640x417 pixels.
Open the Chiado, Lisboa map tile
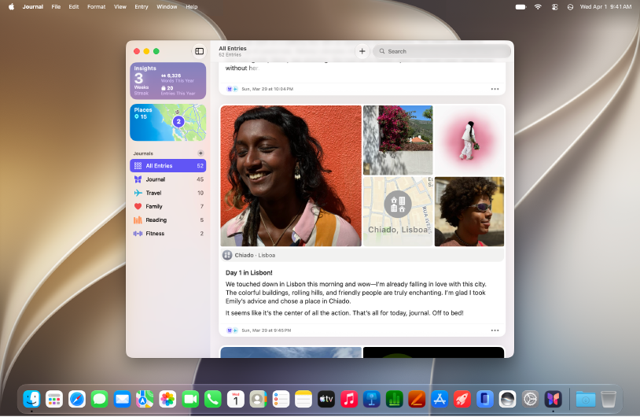[398, 212]
